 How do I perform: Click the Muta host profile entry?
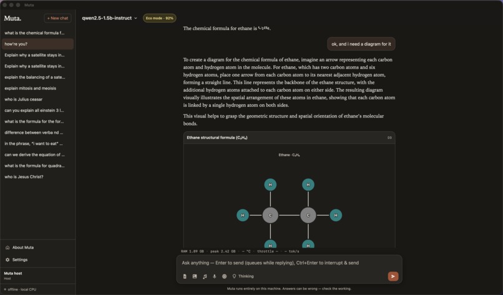pyautogui.click(x=13, y=276)
